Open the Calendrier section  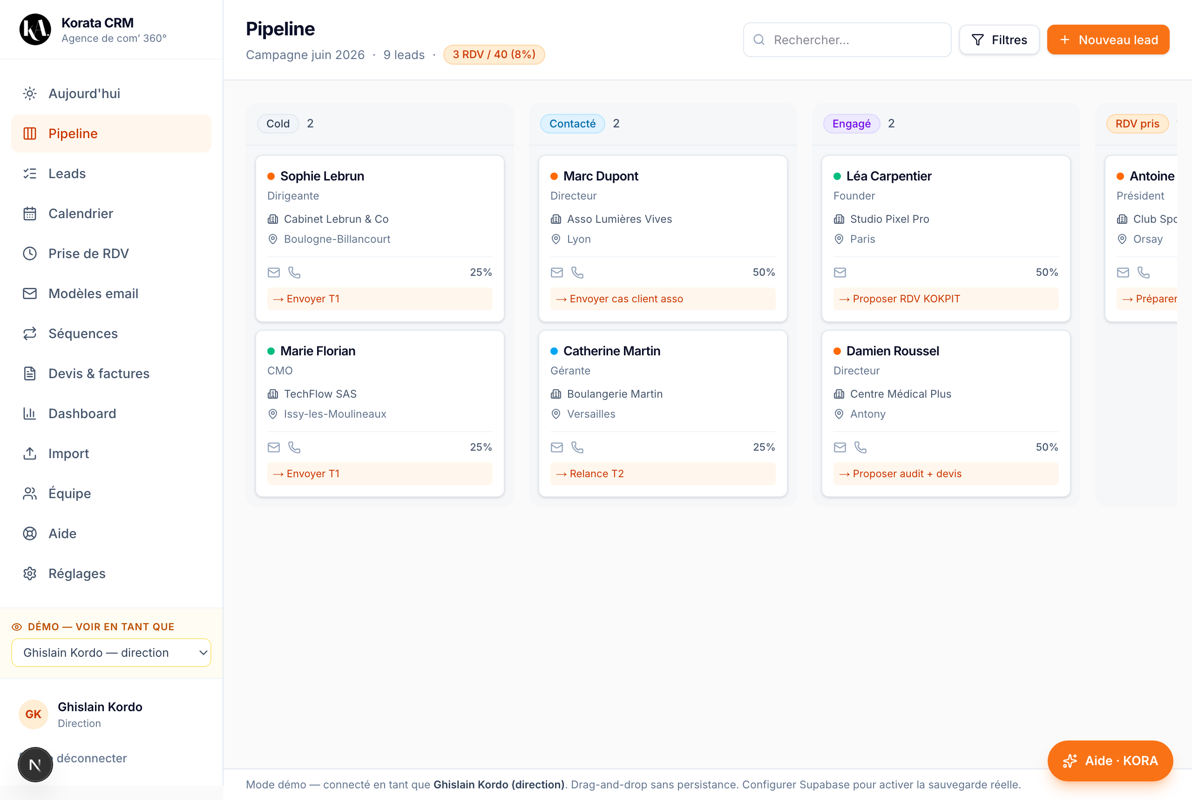[111, 213]
